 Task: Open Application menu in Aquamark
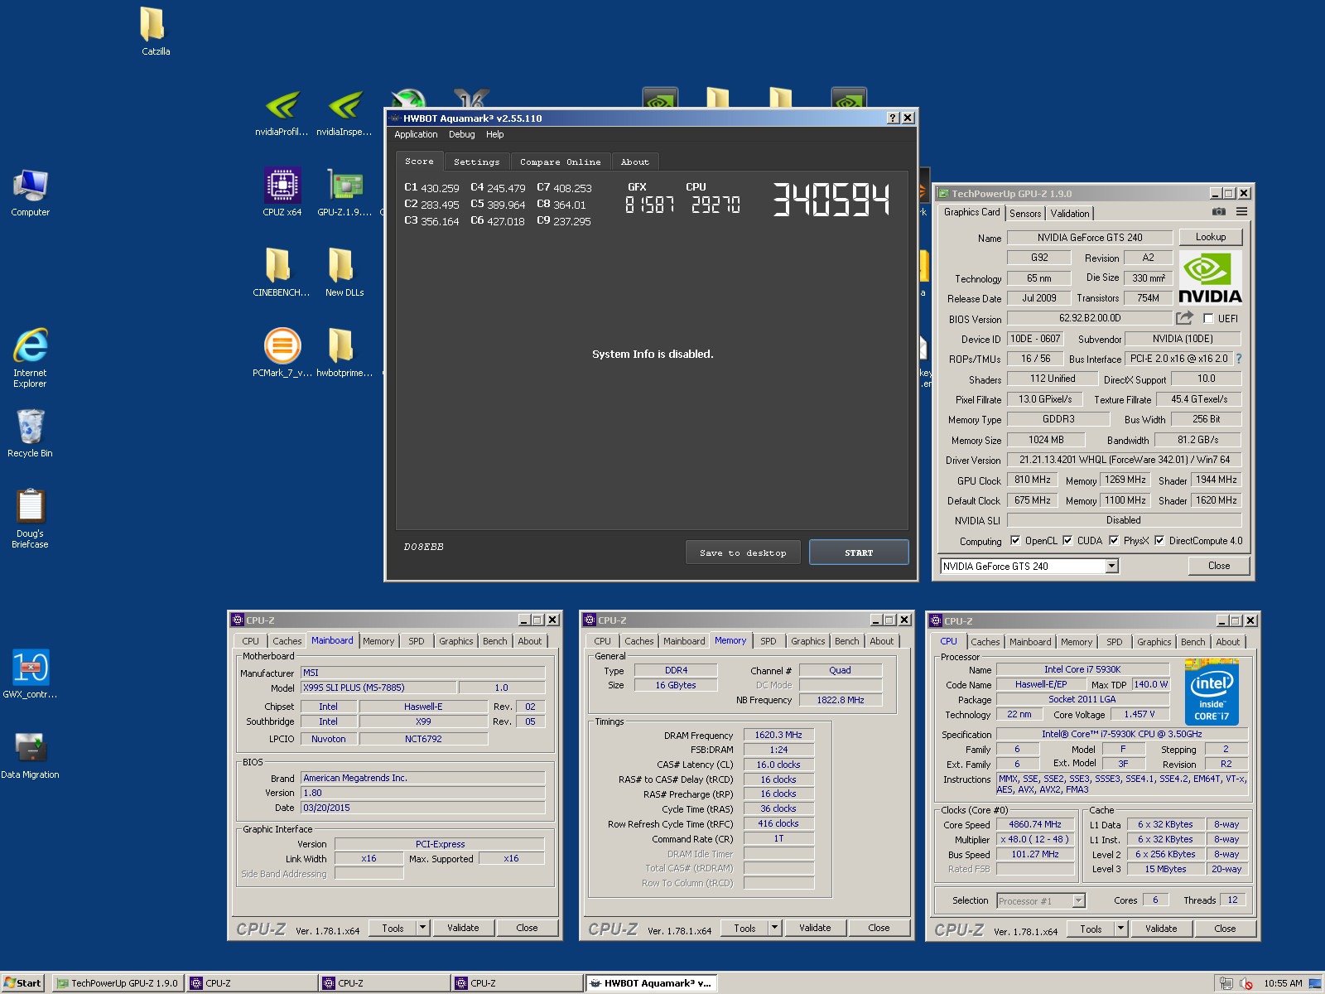click(416, 134)
